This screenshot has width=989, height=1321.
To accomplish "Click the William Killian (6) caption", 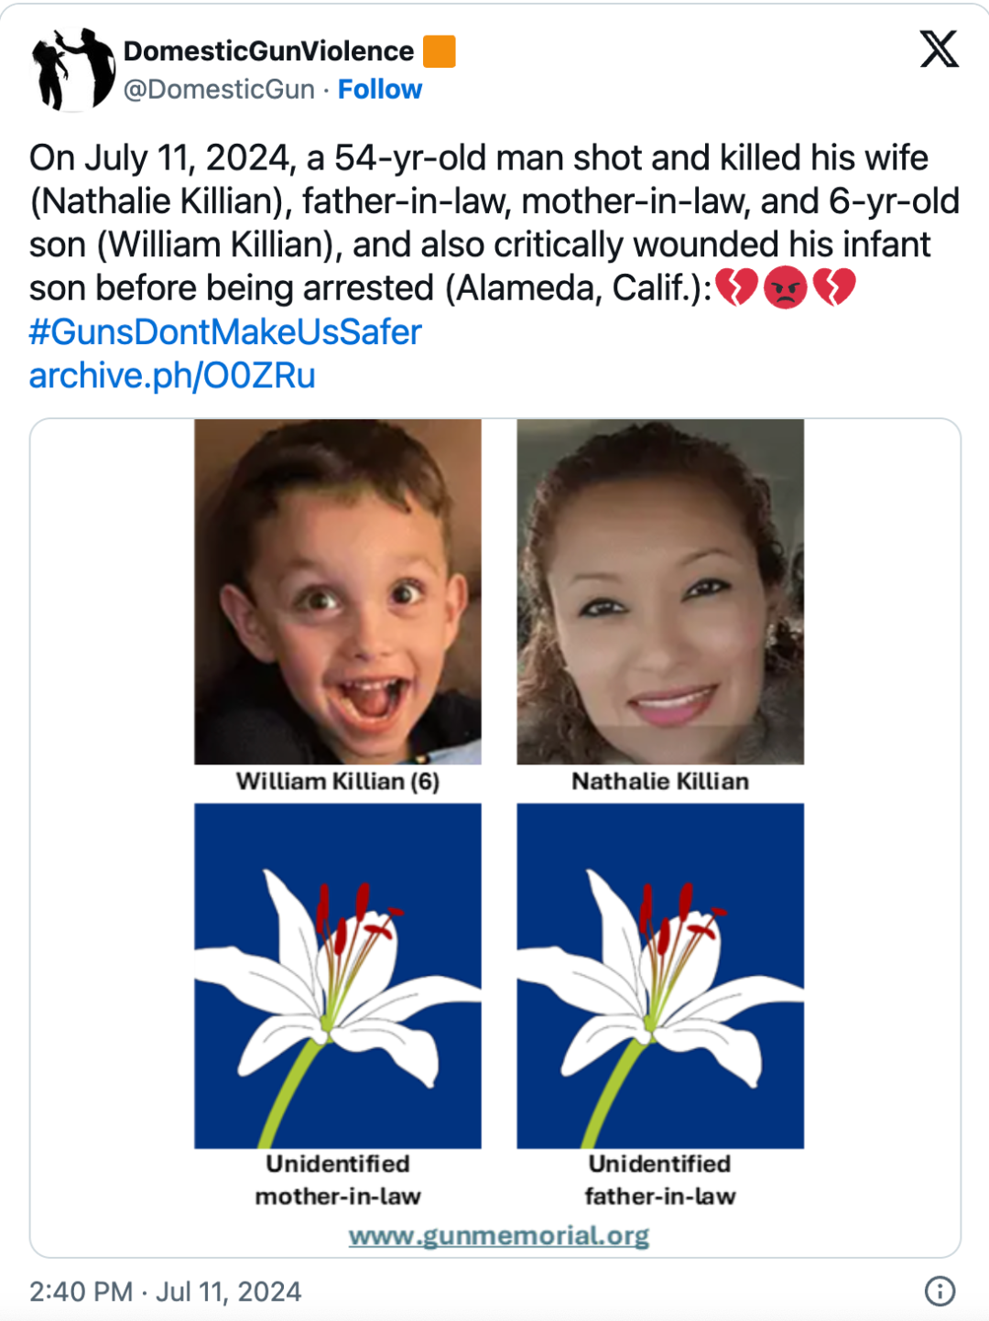I will 338,781.
